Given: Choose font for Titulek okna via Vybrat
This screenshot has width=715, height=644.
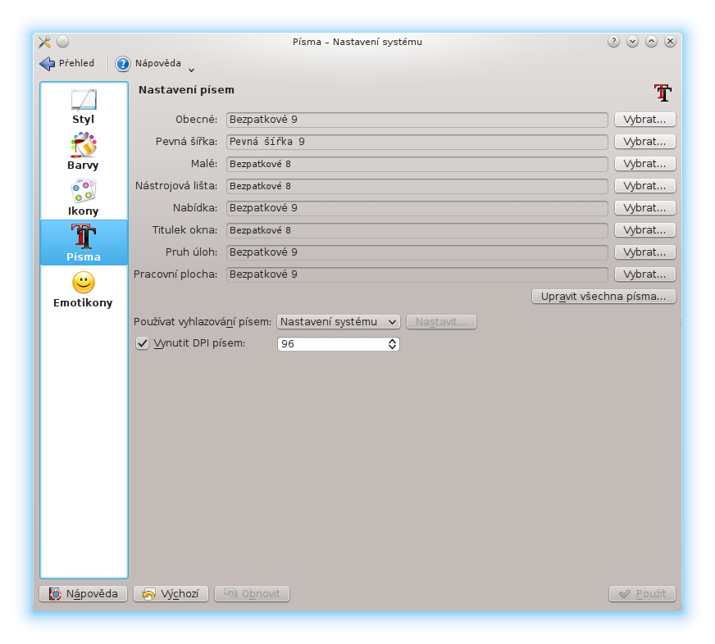Looking at the screenshot, I should click(644, 230).
